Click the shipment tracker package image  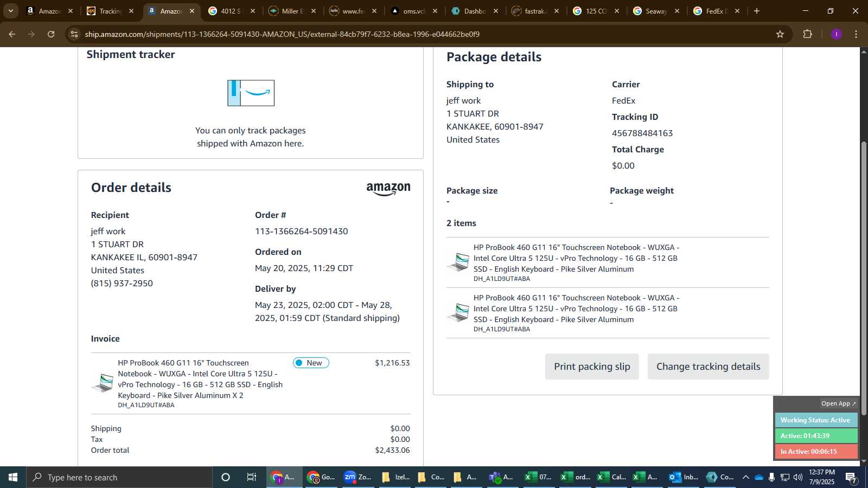(251, 93)
